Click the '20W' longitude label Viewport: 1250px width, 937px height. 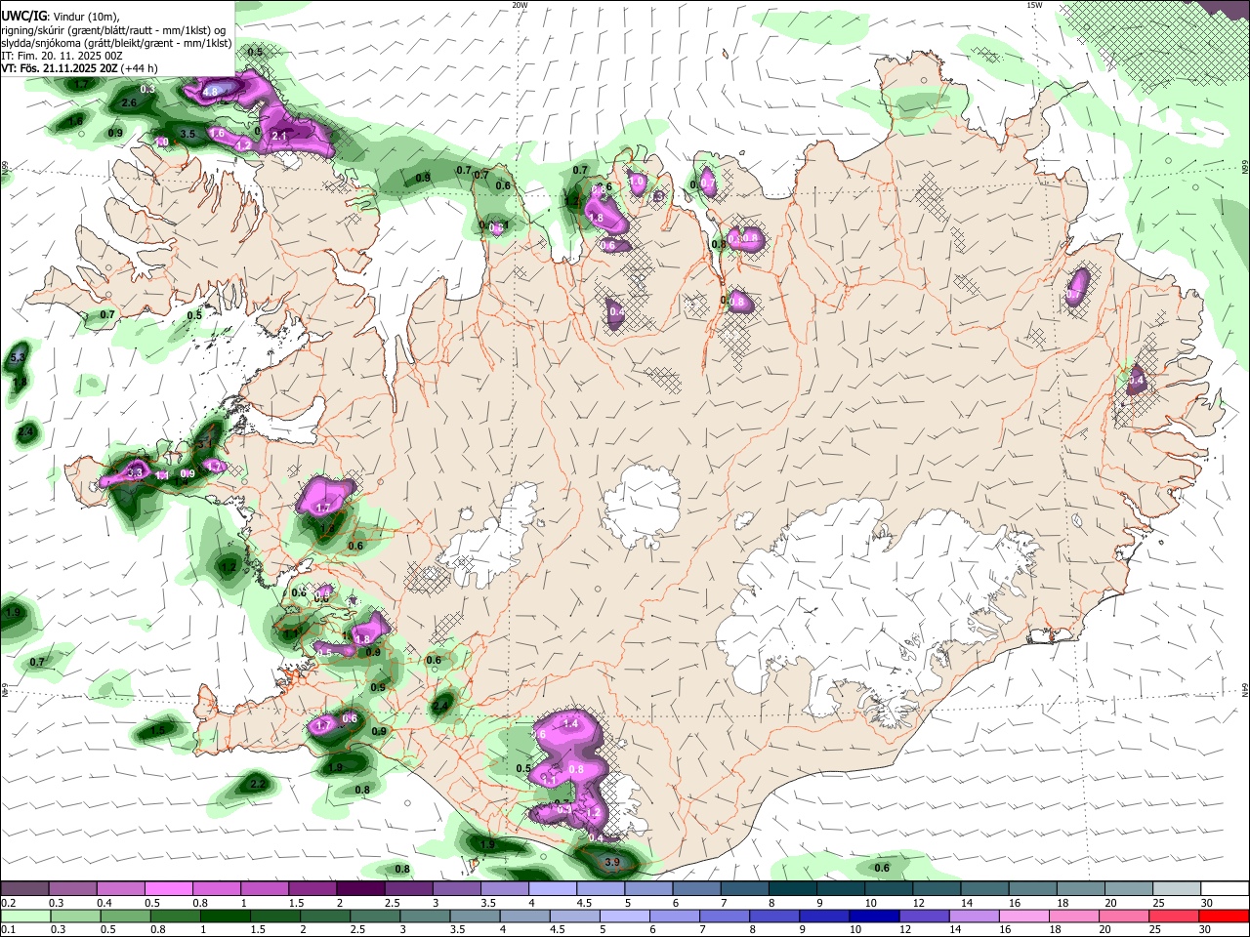point(520,5)
